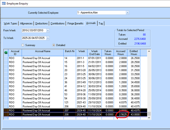This screenshot has width=170, height=130.
Task: Switch to the Contributions tab
Action: [x=58, y=23]
